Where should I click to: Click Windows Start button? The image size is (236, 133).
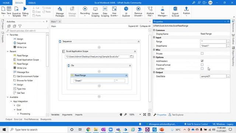4,130
